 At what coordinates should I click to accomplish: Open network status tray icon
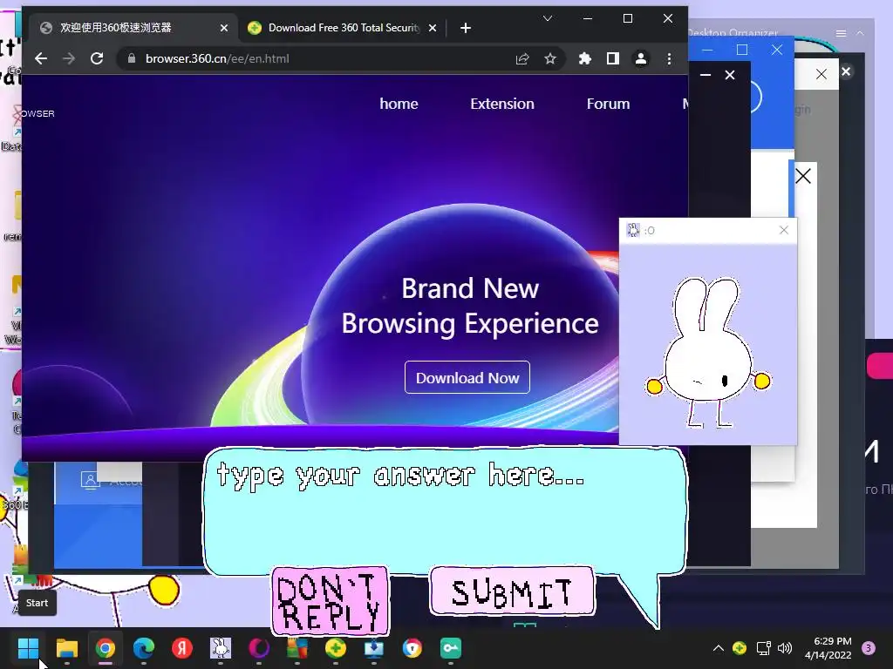click(763, 648)
